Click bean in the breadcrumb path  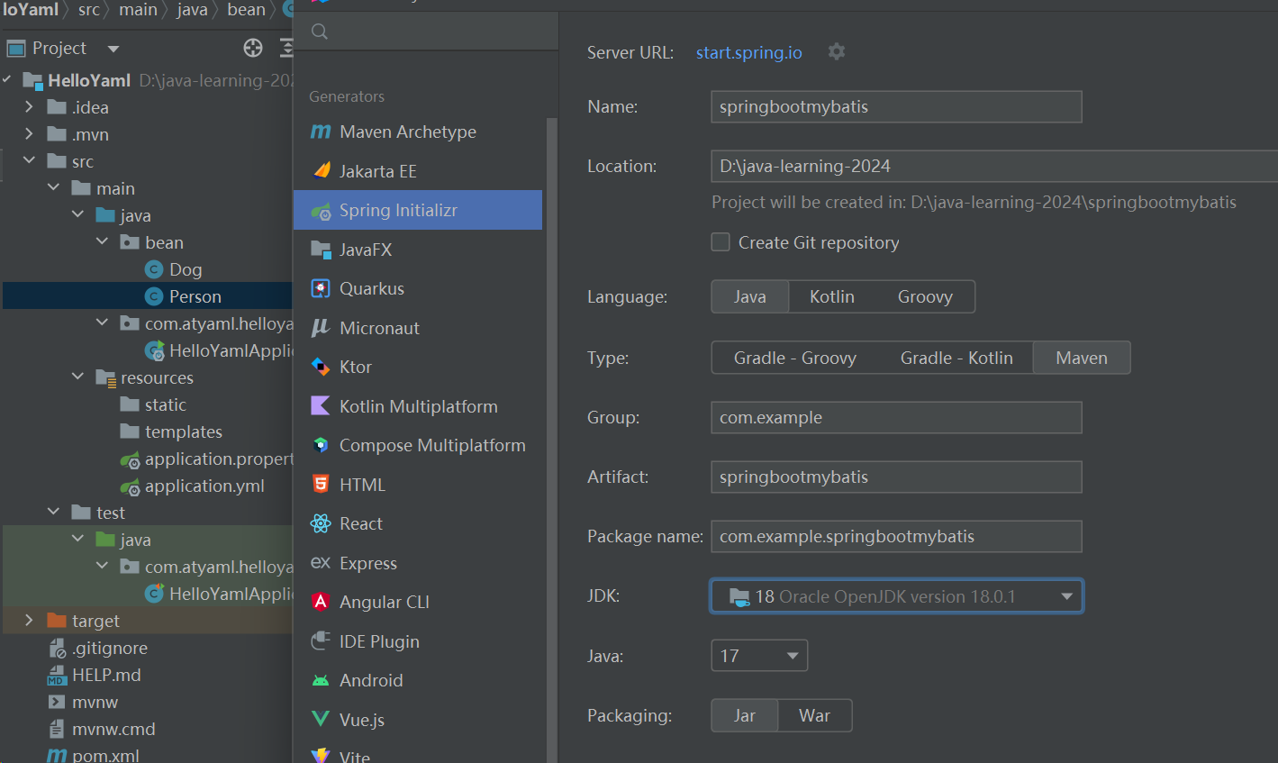coord(246,10)
